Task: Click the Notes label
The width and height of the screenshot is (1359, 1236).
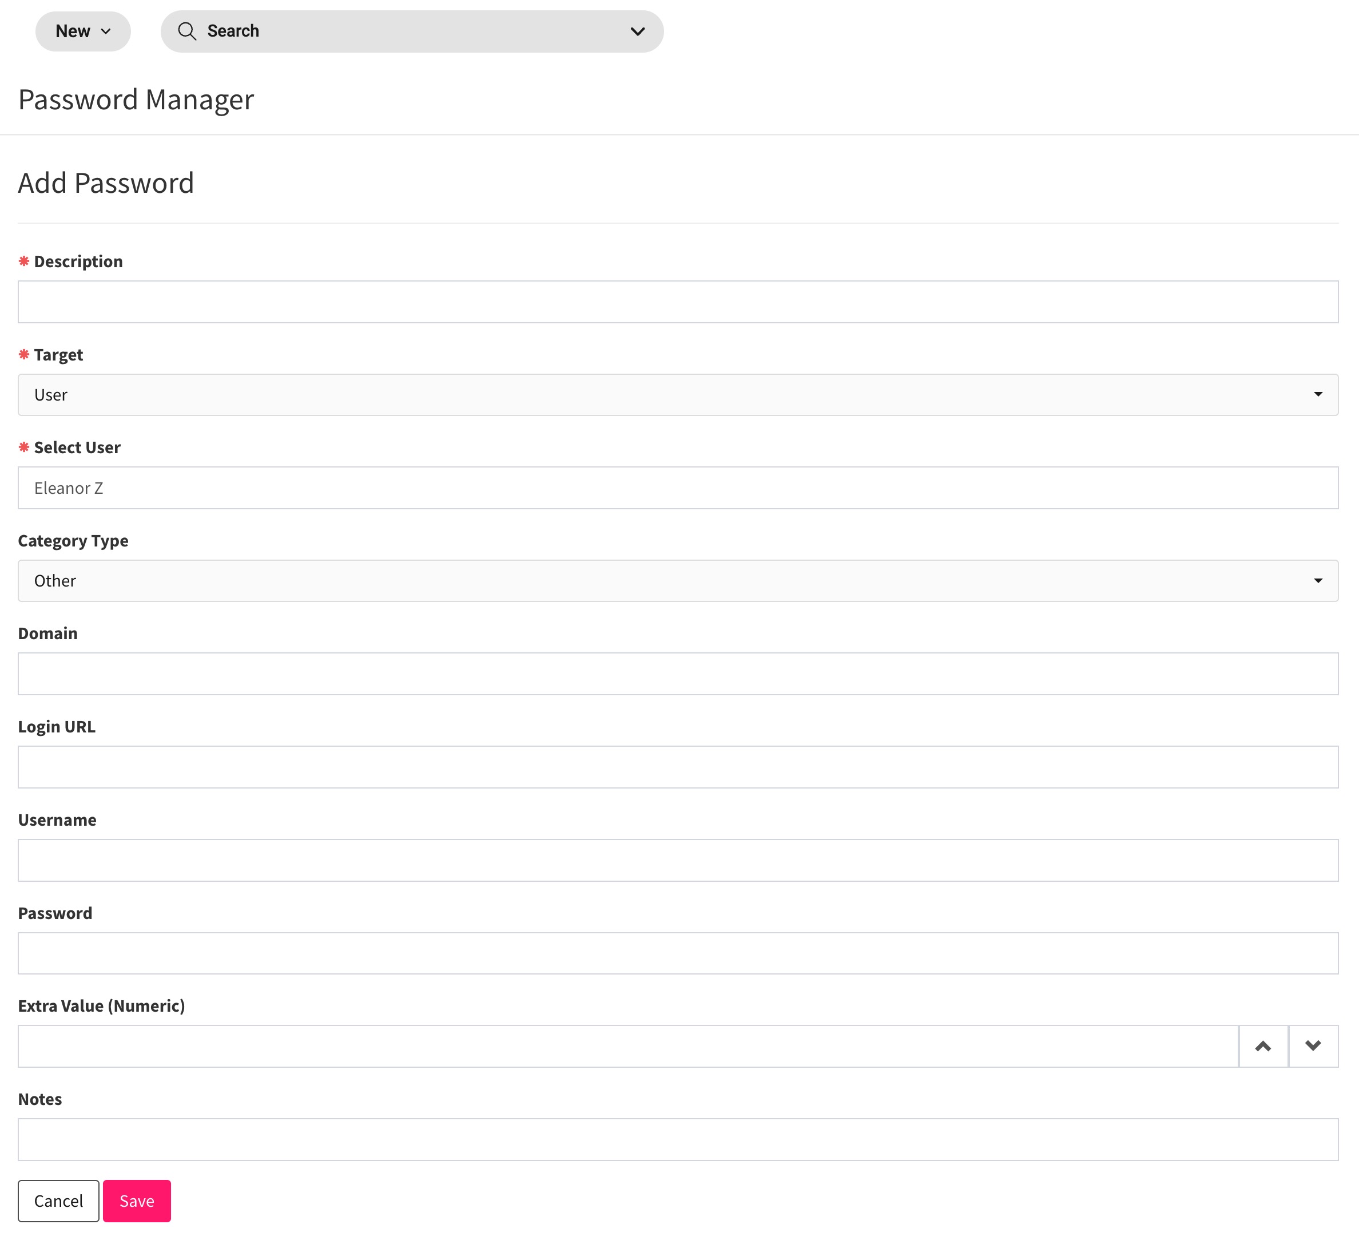Action: coord(40,1099)
